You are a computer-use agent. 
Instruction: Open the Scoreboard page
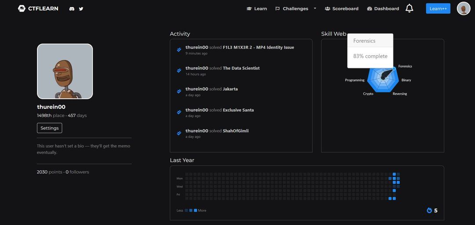(x=342, y=9)
